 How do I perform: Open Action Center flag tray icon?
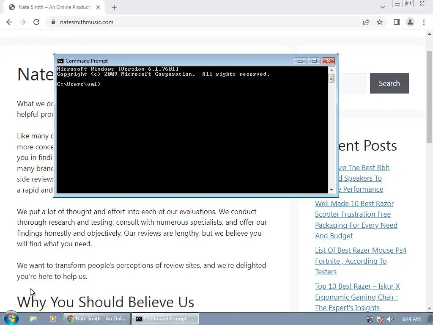pyautogui.click(x=380, y=319)
